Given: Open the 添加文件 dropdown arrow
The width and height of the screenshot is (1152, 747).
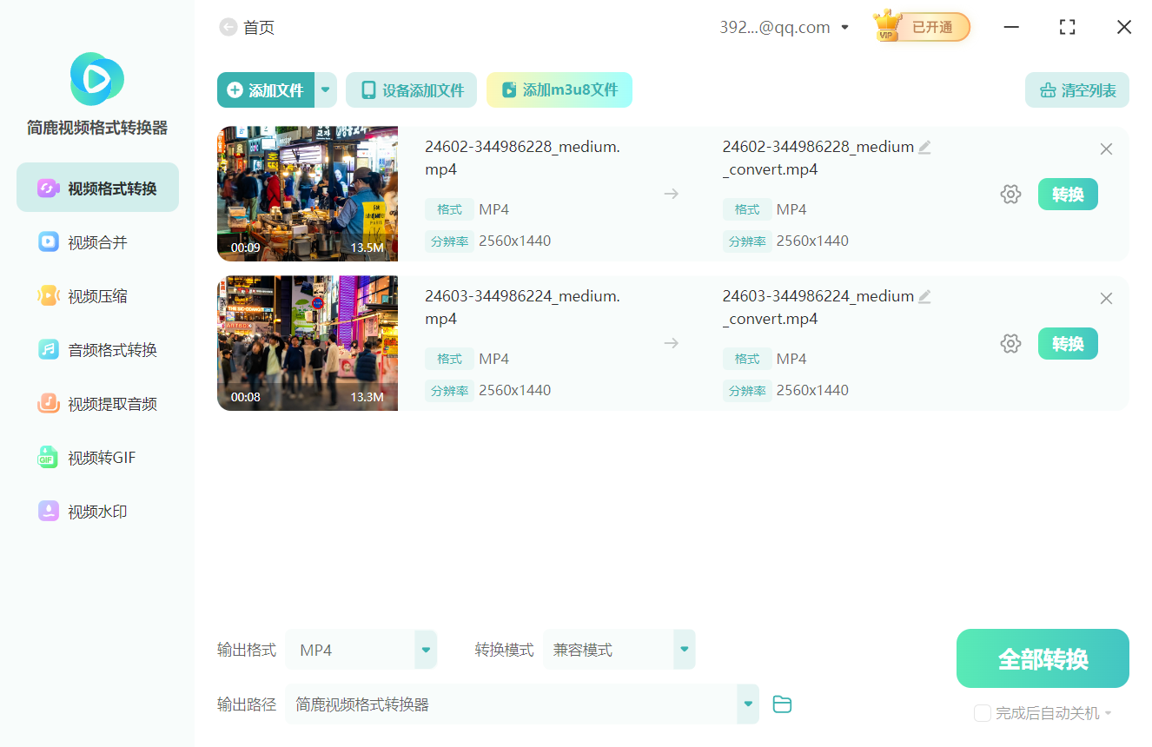Looking at the screenshot, I should coord(325,89).
